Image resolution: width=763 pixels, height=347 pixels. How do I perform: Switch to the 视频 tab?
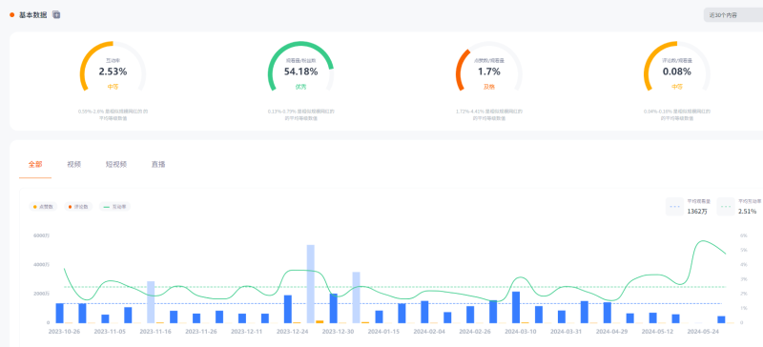tap(74, 165)
